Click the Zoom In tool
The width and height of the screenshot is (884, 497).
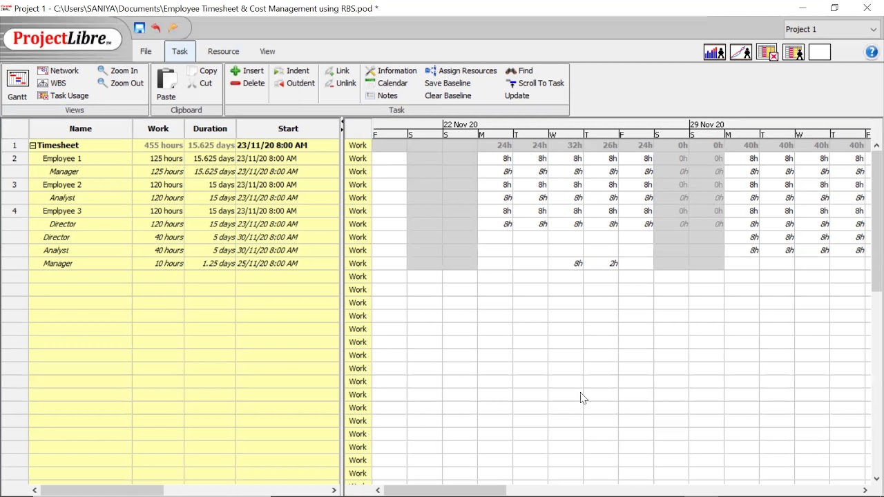117,70
